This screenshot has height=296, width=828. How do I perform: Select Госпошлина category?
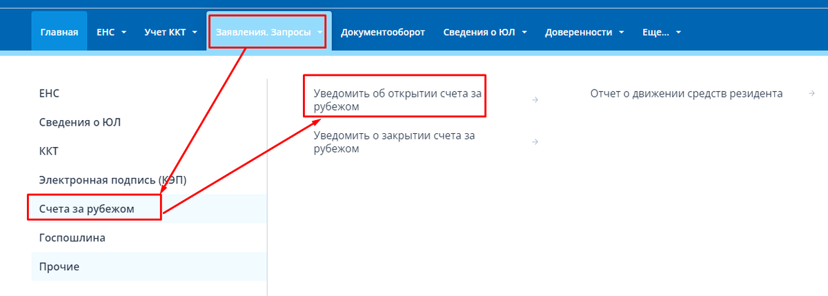point(149,237)
